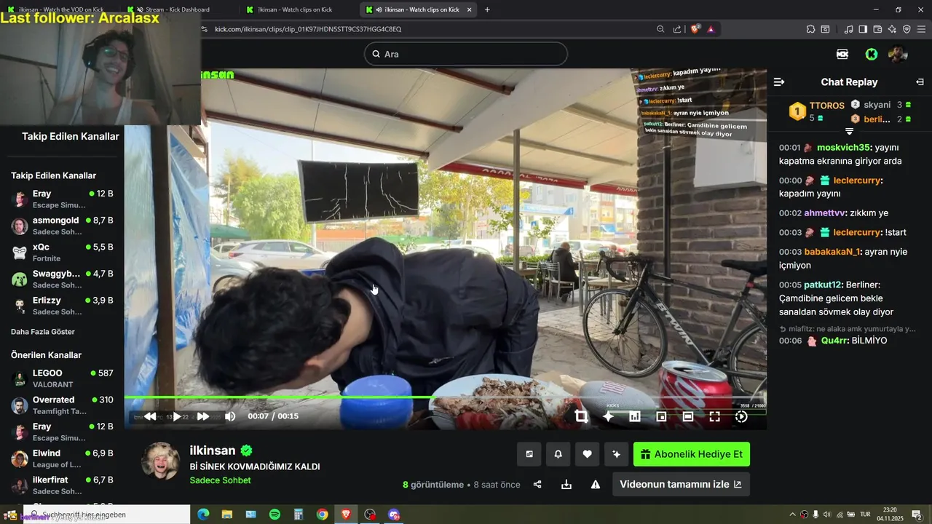This screenshot has height=524, width=932.
Task: Download the clip
Action: [566, 484]
